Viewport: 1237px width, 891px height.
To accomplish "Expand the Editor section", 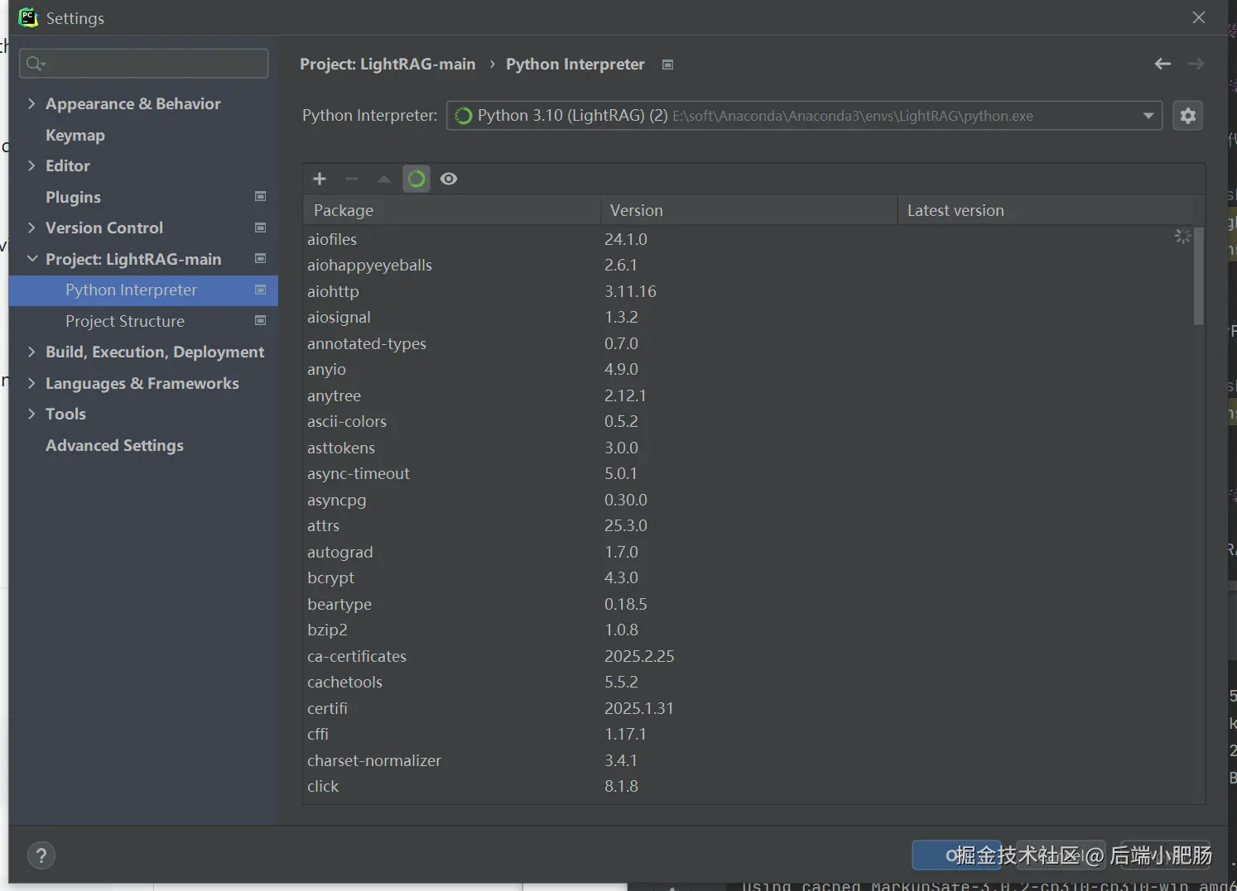I will click(x=31, y=165).
